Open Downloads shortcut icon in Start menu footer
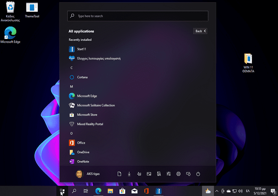Screen dimensions: 278x196 (x=129, y=174)
